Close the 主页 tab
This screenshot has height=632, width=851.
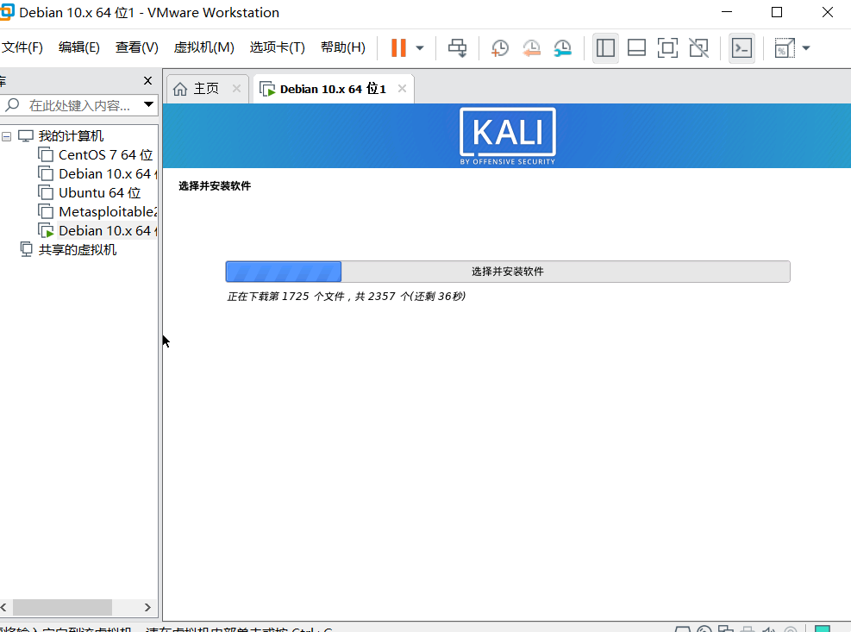236,89
